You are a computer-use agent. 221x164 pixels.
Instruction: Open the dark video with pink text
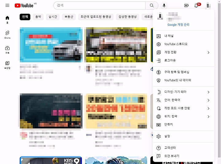[x=51, y=111]
